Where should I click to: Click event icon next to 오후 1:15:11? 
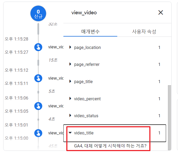pyautogui.click(x=38, y=78)
